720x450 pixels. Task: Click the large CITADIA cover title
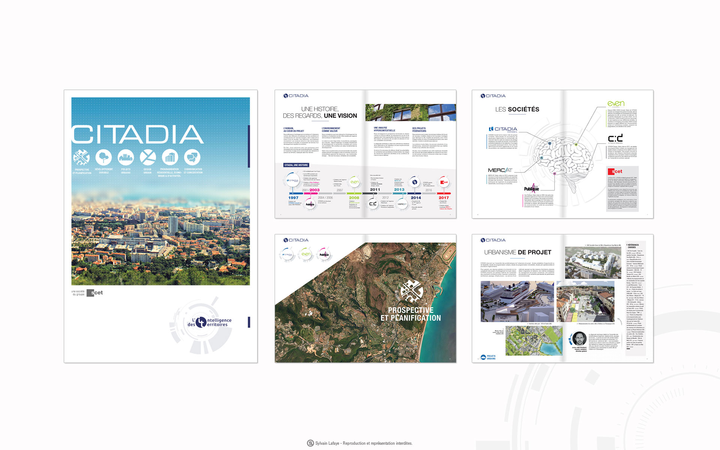[x=138, y=135]
